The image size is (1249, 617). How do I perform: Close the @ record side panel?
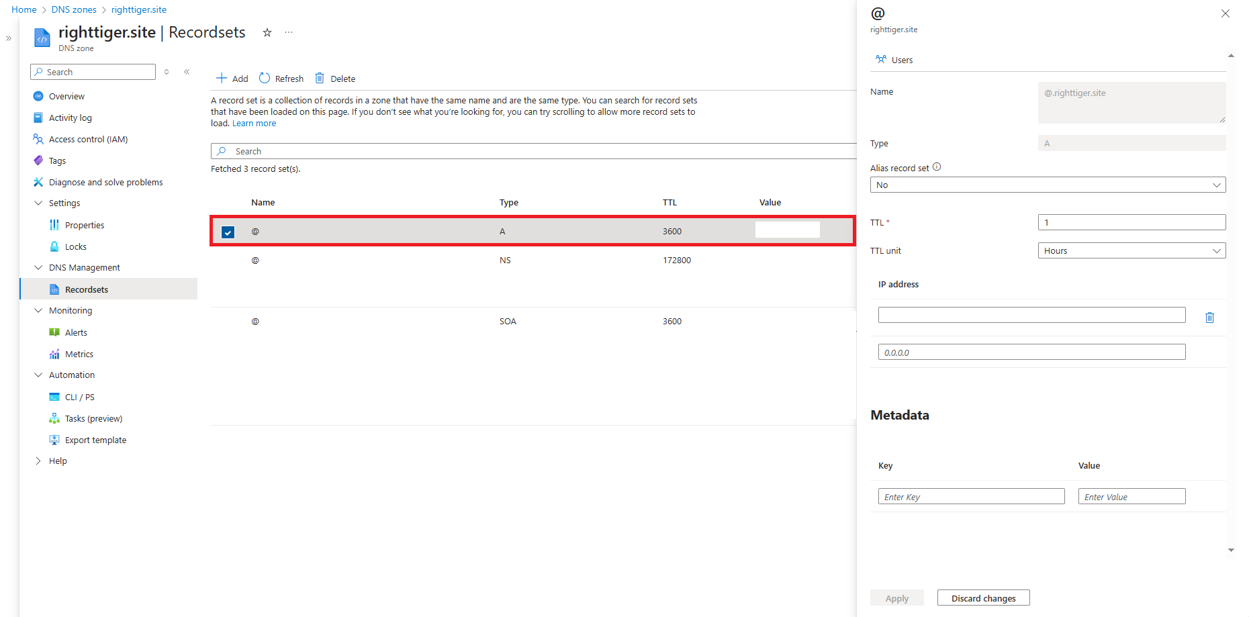(x=1225, y=13)
